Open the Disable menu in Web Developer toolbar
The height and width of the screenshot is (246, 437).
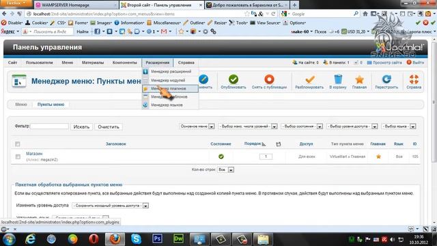point(12,23)
